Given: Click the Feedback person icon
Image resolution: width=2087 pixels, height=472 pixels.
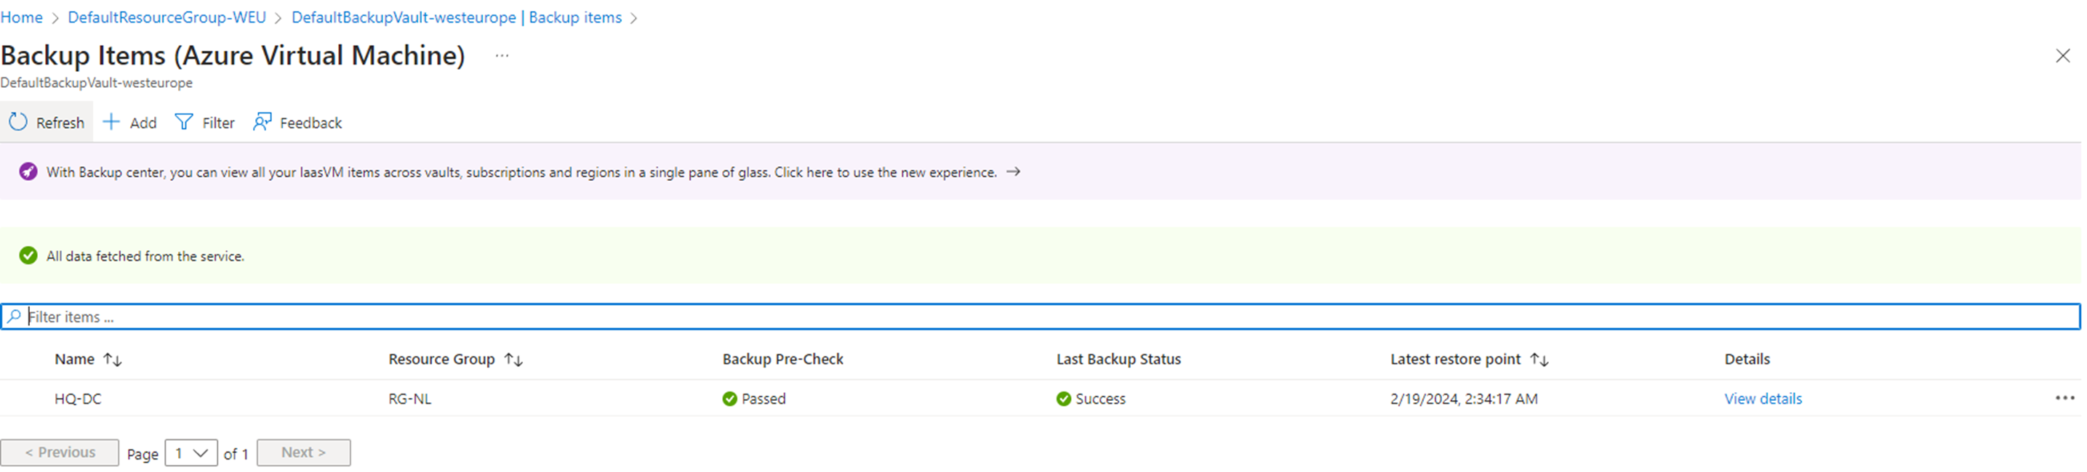Looking at the screenshot, I should point(262,122).
